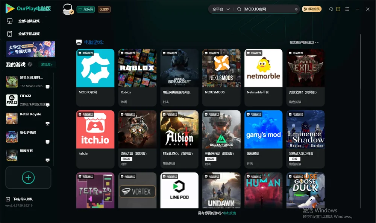Screen dimensions: 376x223
Task: Click the OurPlay logo icon
Action: click(10, 9)
